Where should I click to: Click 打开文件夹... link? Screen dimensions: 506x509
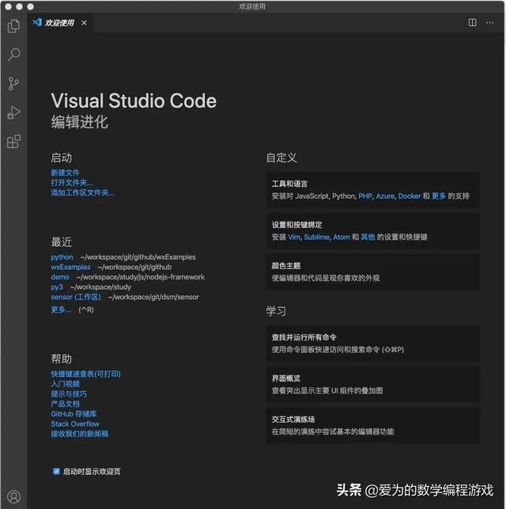[x=72, y=182]
